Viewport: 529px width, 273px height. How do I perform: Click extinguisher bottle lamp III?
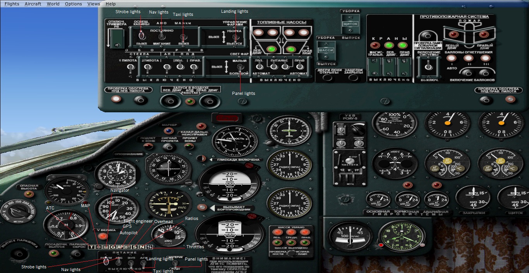click(x=485, y=58)
